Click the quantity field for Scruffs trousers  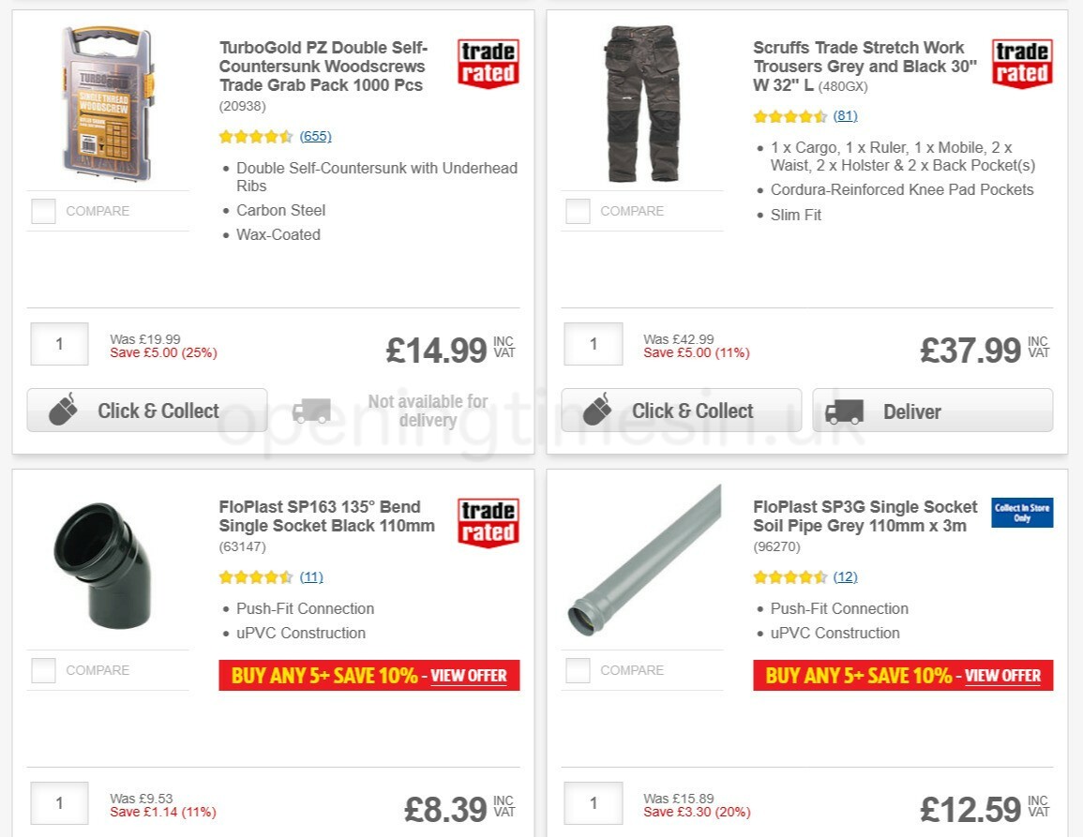coord(593,344)
